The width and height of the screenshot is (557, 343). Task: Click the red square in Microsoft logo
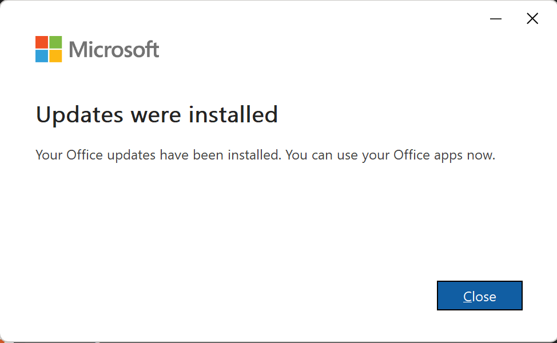click(42, 42)
